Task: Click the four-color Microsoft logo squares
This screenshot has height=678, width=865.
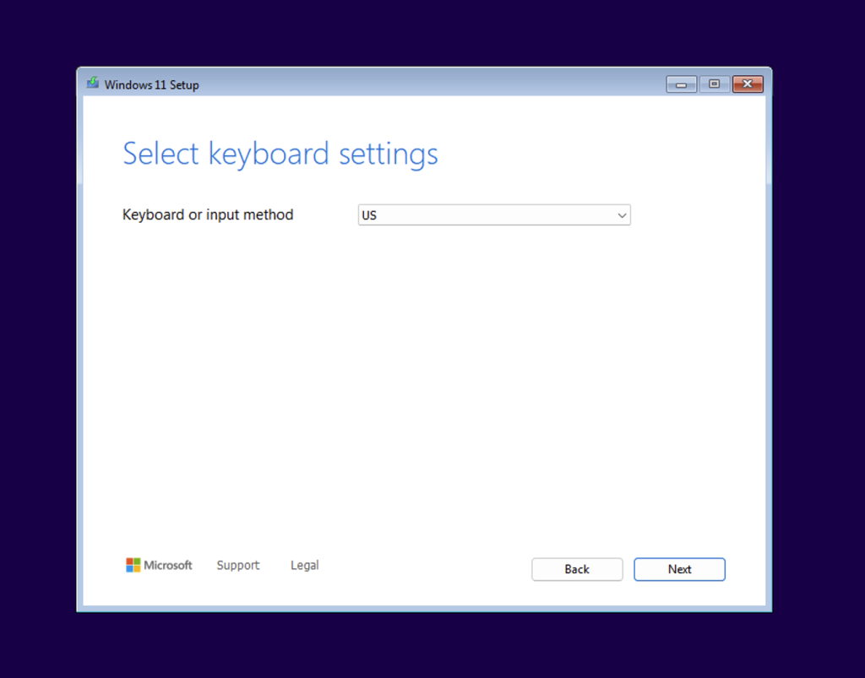Action: click(133, 566)
